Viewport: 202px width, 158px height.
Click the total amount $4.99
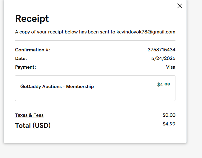[x=169, y=124]
